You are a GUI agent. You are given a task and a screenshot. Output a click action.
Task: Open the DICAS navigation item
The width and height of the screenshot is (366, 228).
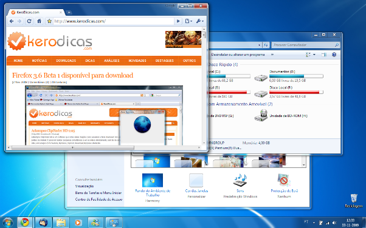pos(90,61)
